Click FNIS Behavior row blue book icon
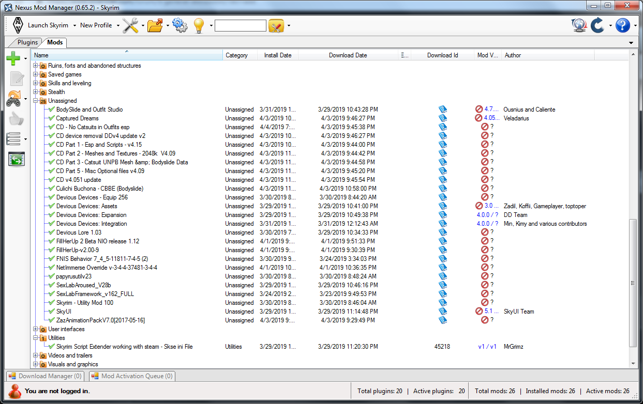The height and width of the screenshot is (404, 643). pyautogui.click(x=442, y=259)
